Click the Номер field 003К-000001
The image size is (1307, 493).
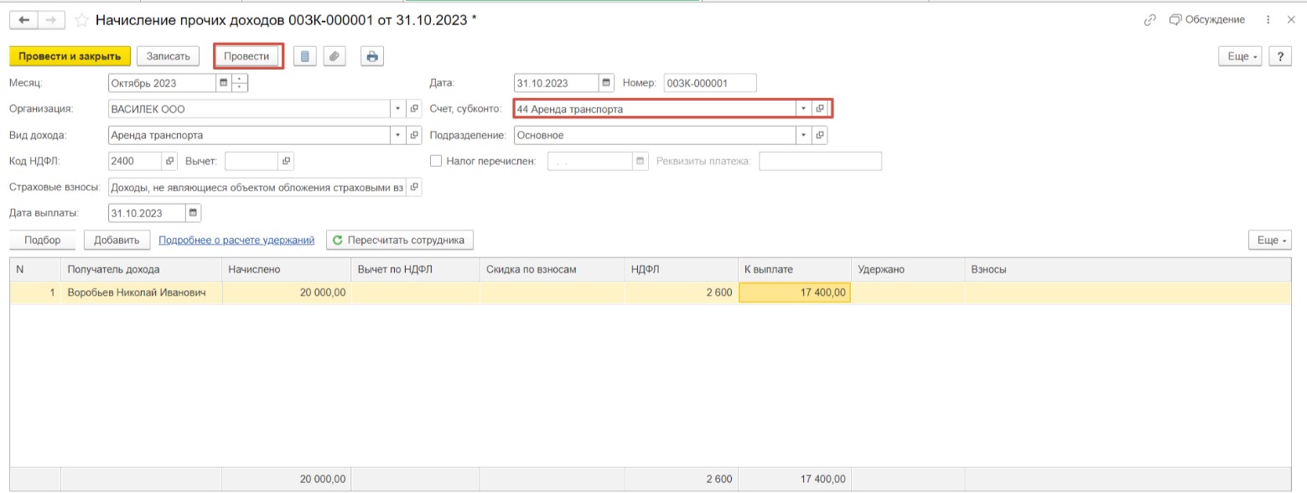[x=710, y=83]
